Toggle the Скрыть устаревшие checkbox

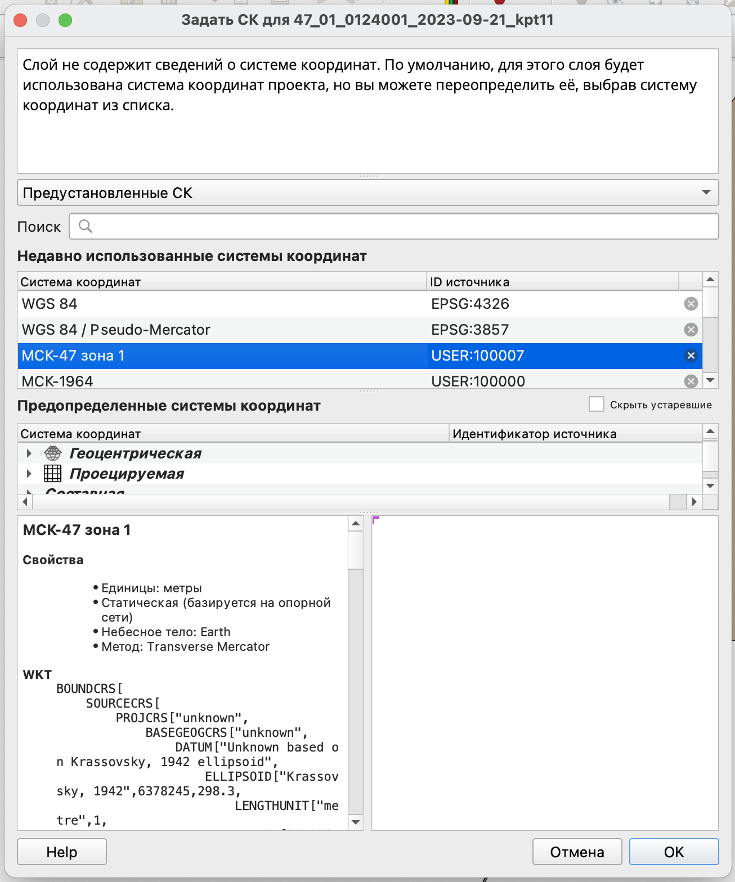point(596,404)
